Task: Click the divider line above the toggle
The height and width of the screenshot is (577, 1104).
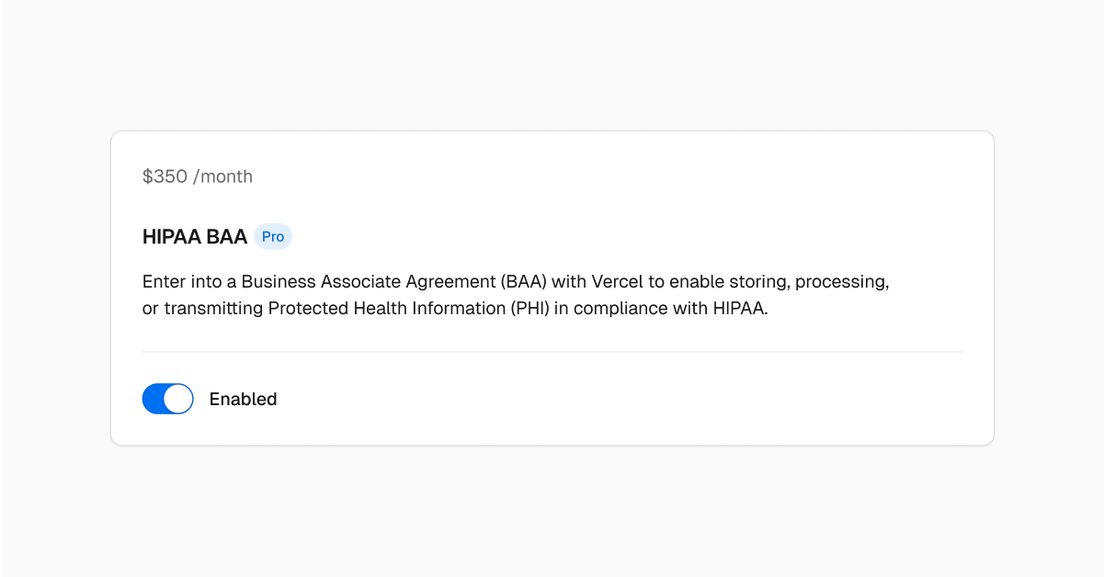Action: point(552,352)
